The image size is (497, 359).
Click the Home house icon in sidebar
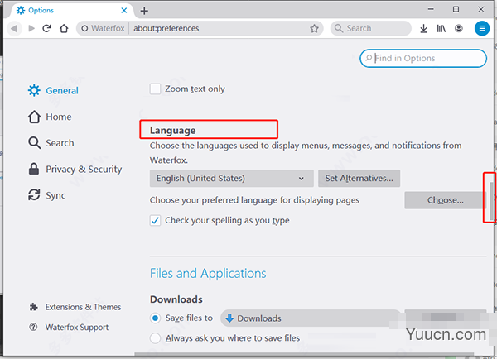(34, 117)
